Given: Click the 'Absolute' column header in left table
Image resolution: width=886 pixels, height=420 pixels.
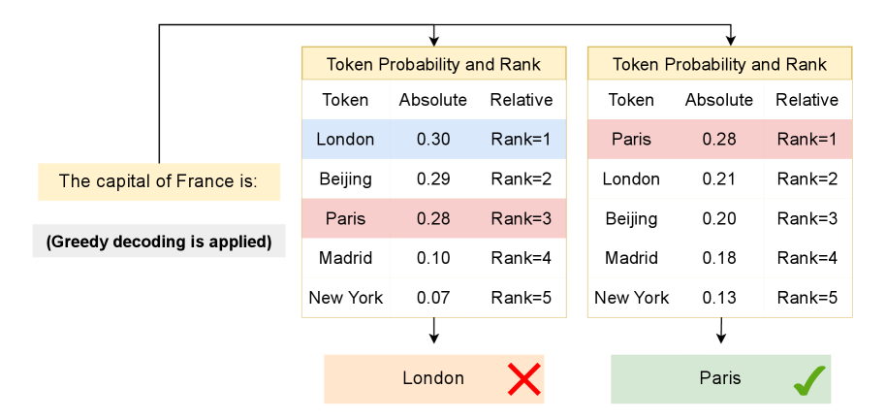Looking at the screenshot, I should coord(433,100).
